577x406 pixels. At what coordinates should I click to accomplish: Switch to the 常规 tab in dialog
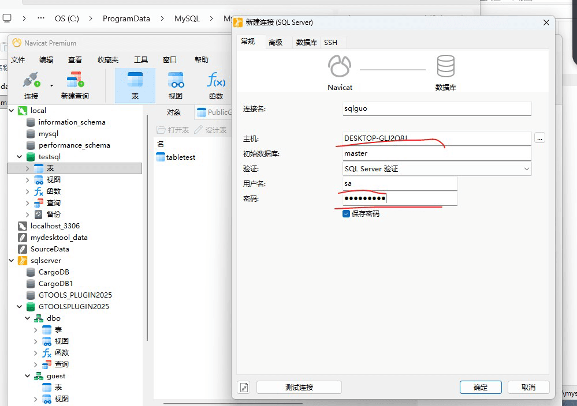point(248,42)
